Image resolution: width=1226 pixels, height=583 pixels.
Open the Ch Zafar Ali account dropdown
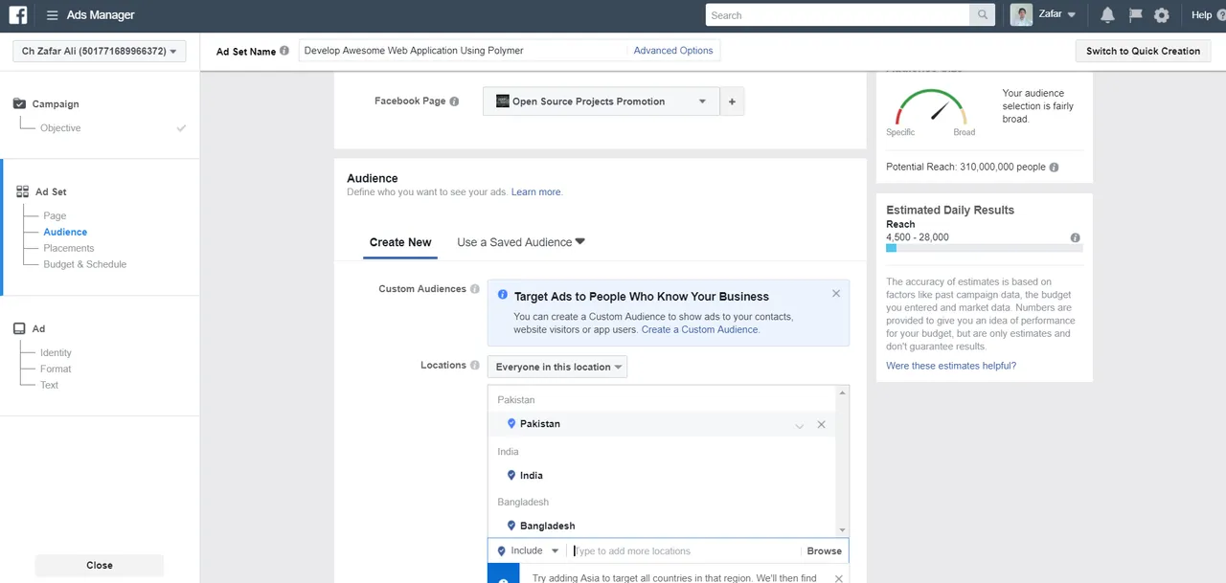(x=99, y=51)
